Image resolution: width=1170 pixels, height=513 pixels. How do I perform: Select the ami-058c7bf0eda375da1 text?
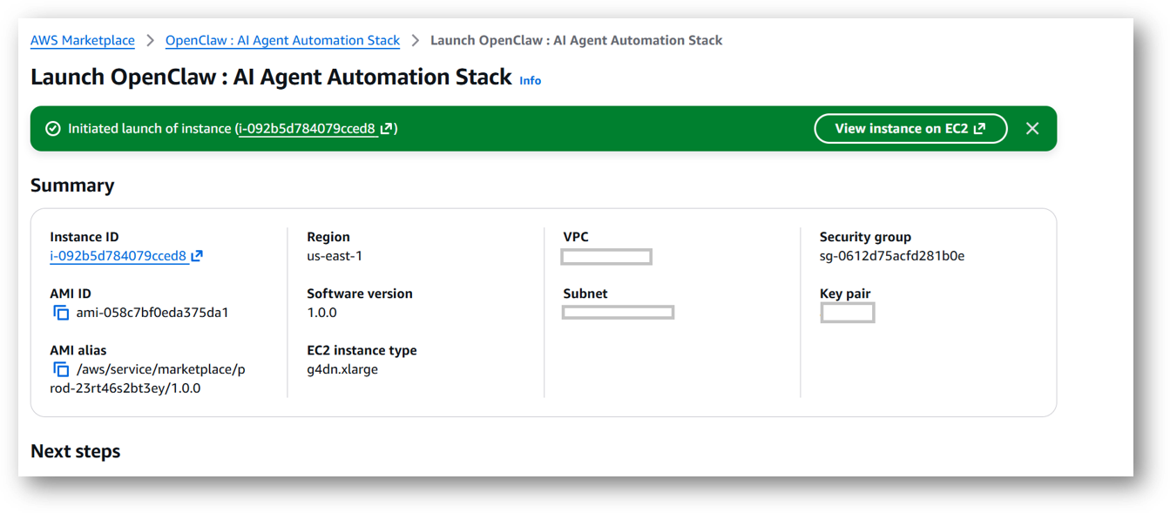[152, 313]
